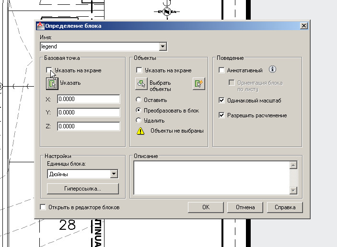
Task: Click the AutoCAD icon in the title bar
Action: 40,26
